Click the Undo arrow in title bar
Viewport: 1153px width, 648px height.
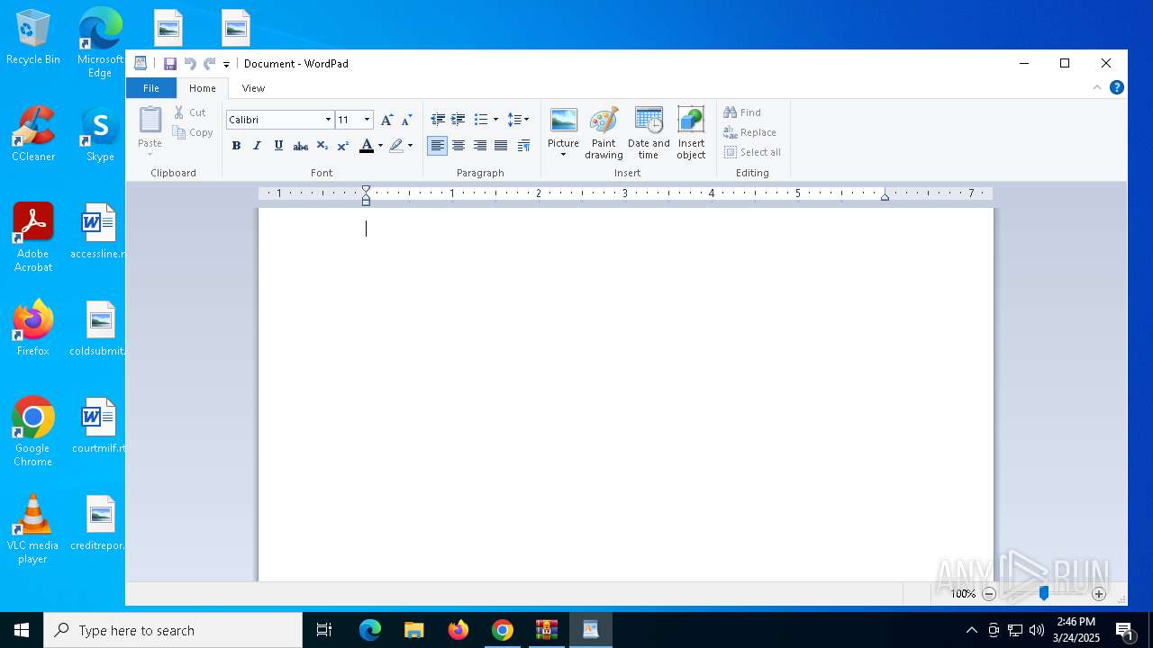190,64
